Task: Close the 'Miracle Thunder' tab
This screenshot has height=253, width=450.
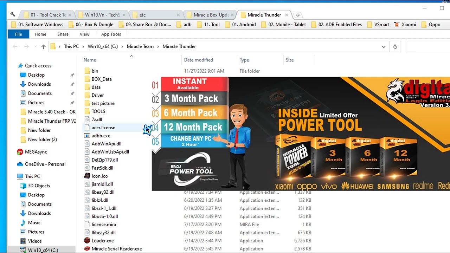Action: tap(287, 15)
